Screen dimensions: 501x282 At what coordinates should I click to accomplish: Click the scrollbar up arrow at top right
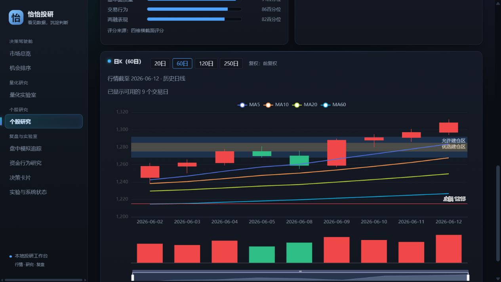[498, 3]
